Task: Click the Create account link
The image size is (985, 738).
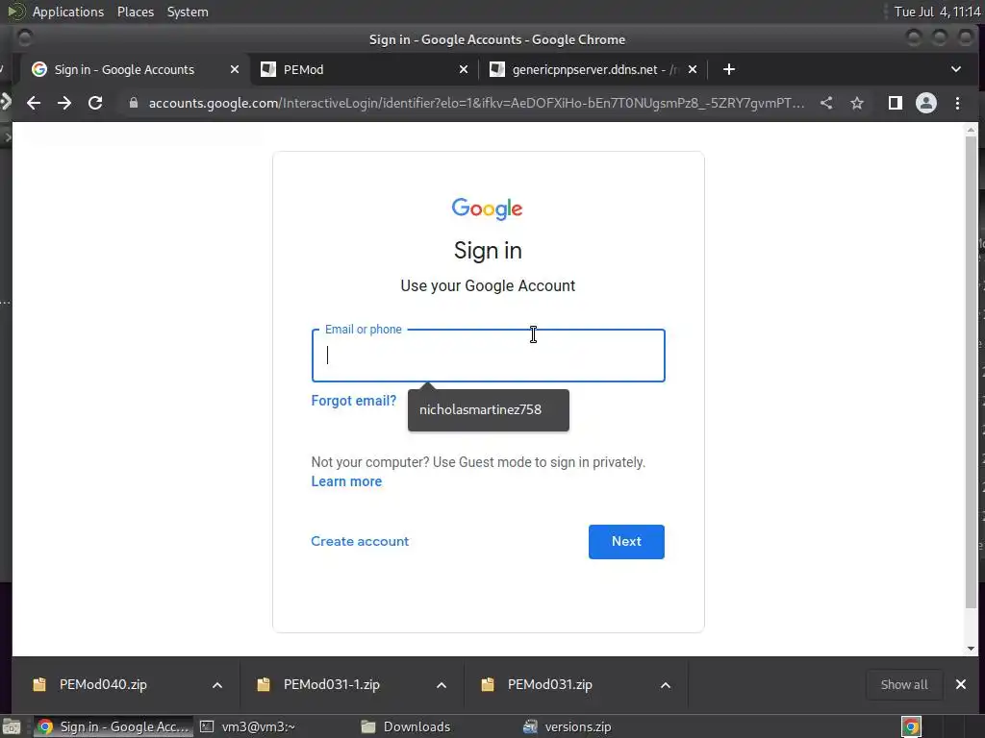Action: tap(360, 541)
